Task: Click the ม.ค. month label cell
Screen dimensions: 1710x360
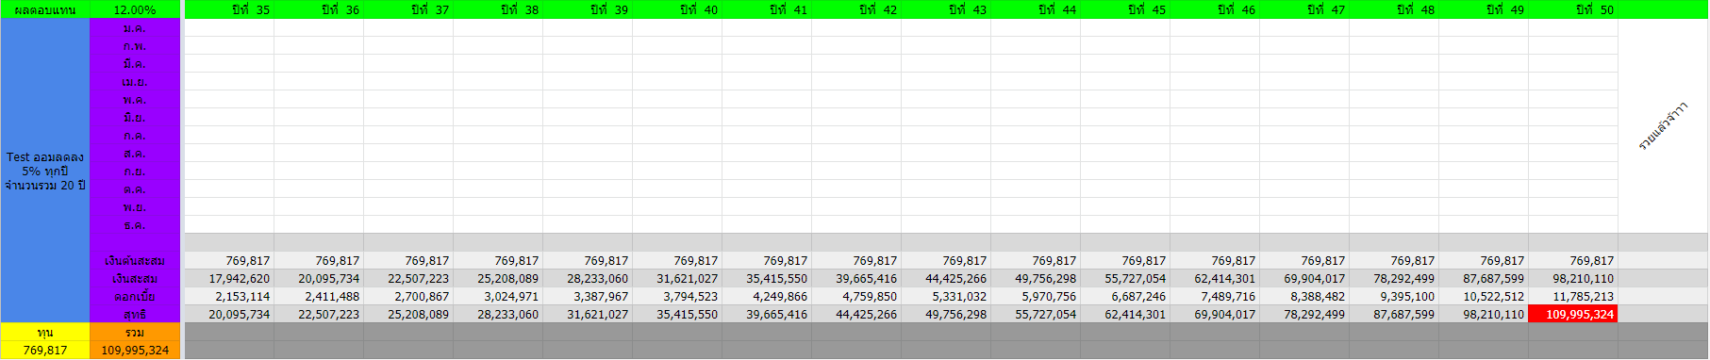Action: pyautogui.click(x=135, y=28)
